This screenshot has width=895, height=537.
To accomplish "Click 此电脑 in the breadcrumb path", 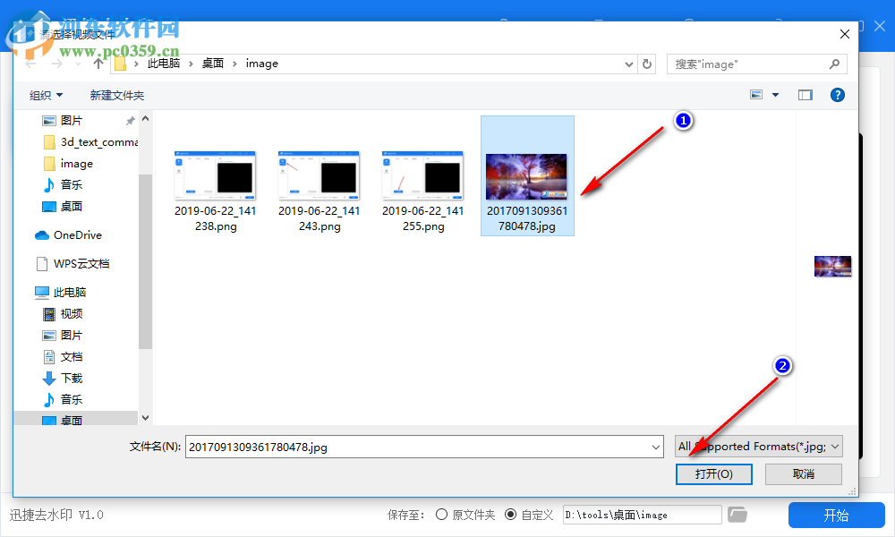I will [x=163, y=64].
